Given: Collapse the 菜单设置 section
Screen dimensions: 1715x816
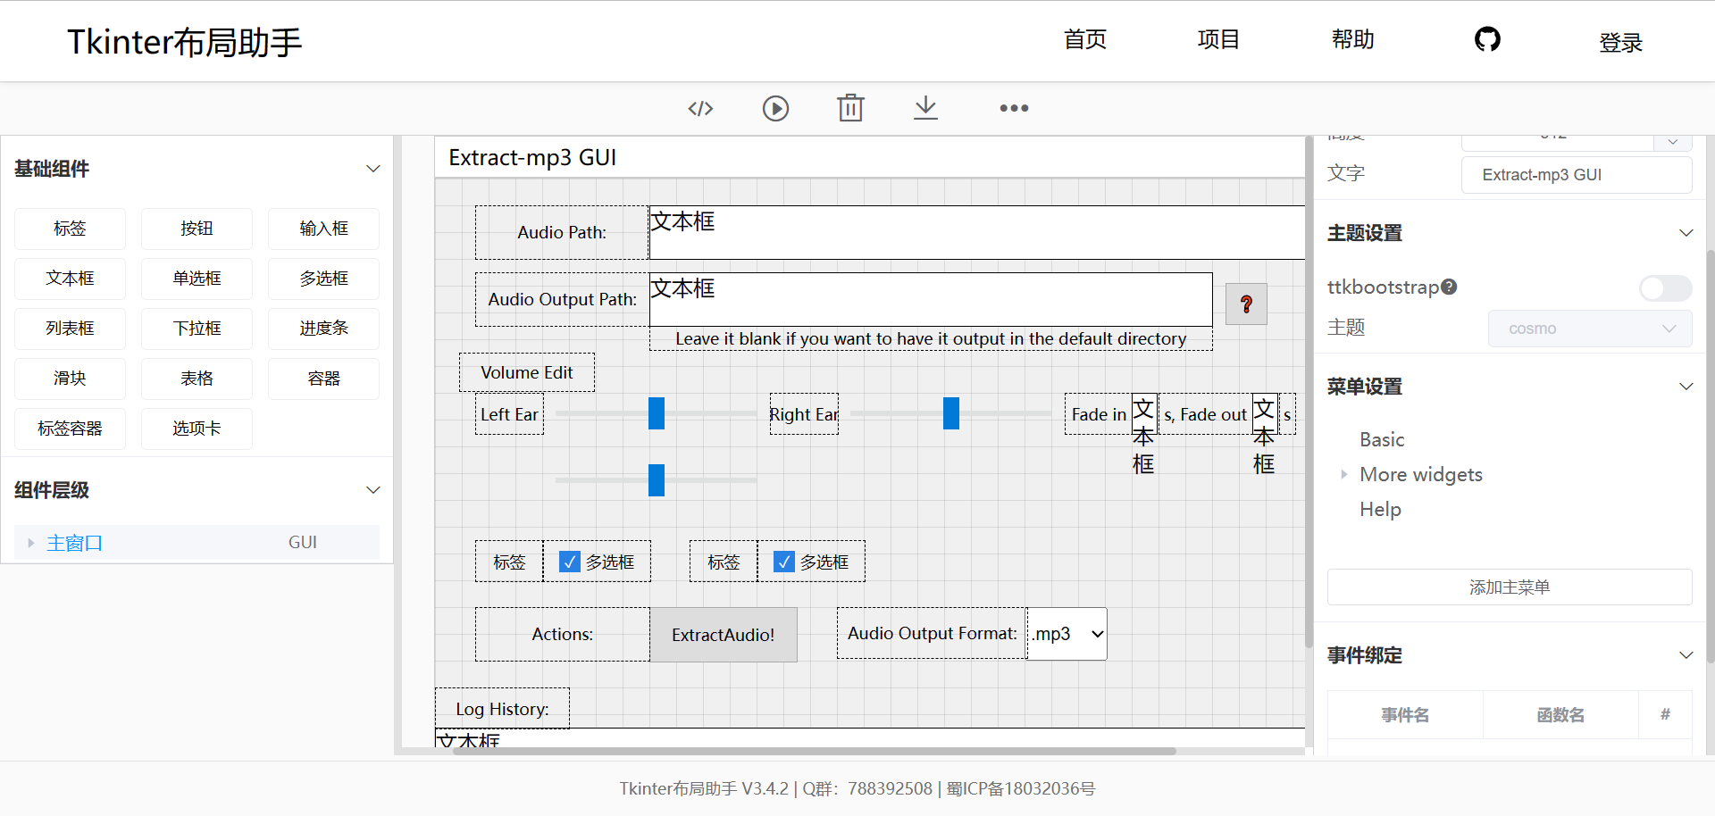Looking at the screenshot, I should [1686, 387].
